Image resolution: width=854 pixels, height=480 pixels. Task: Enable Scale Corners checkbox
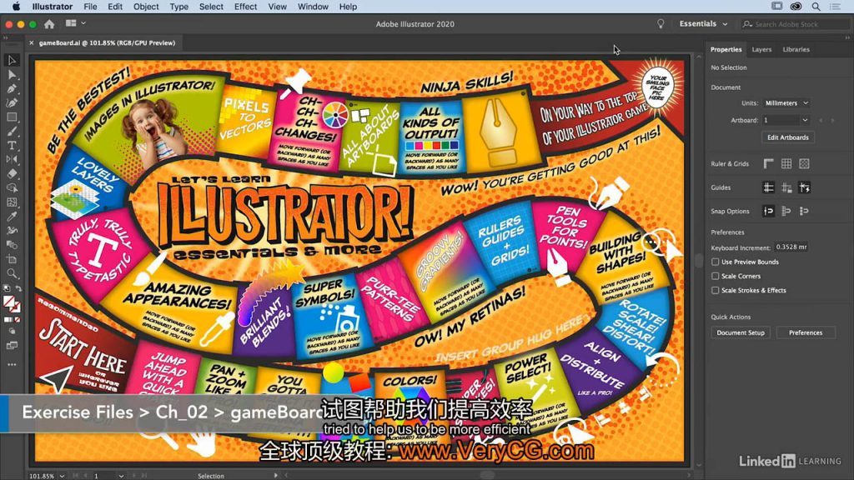pos(715,276)
